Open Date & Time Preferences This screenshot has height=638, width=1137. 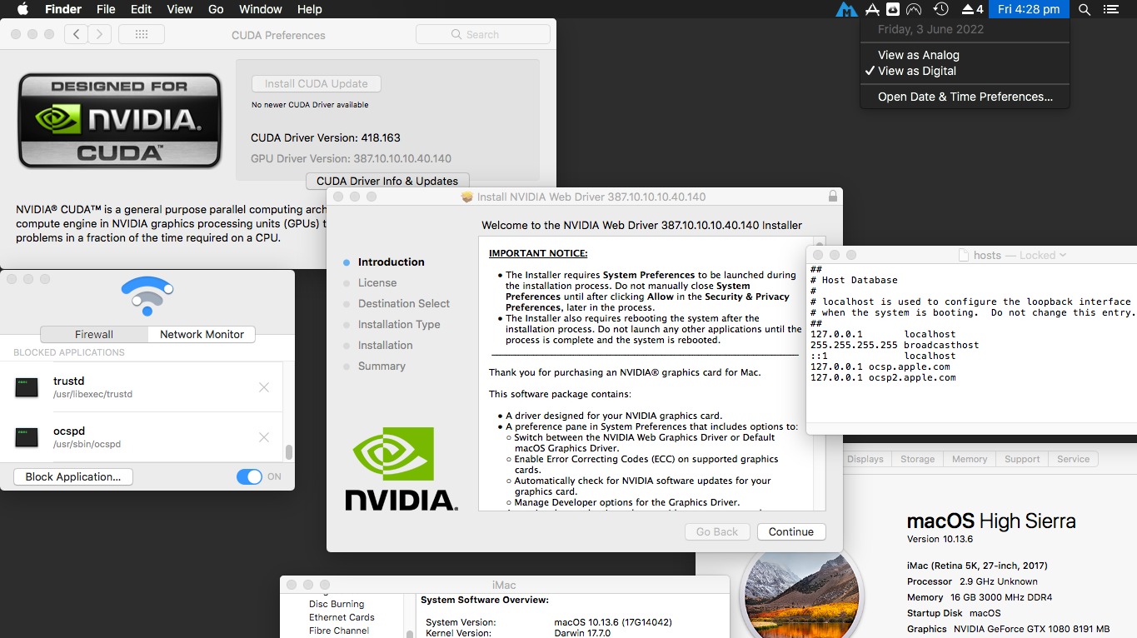tap(965, 97)
